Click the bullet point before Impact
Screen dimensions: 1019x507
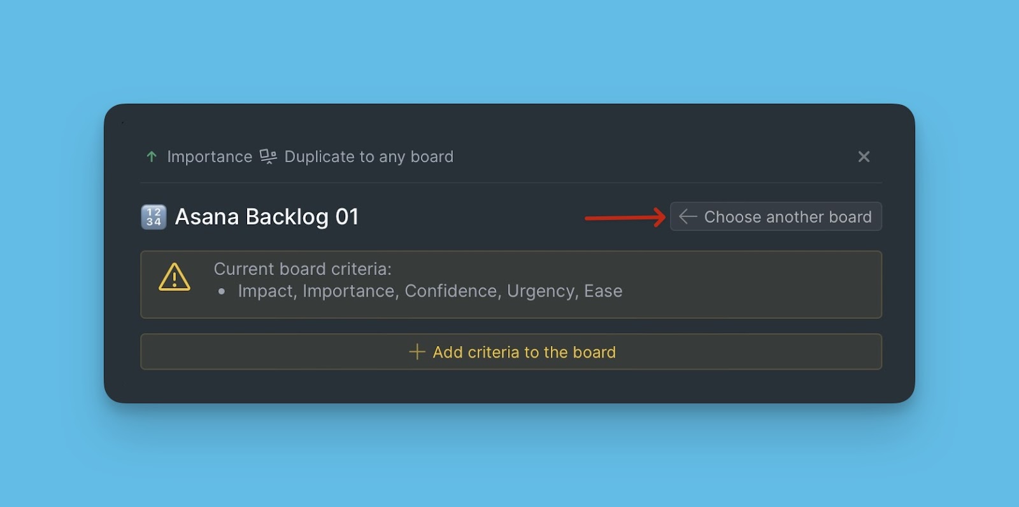222,291
